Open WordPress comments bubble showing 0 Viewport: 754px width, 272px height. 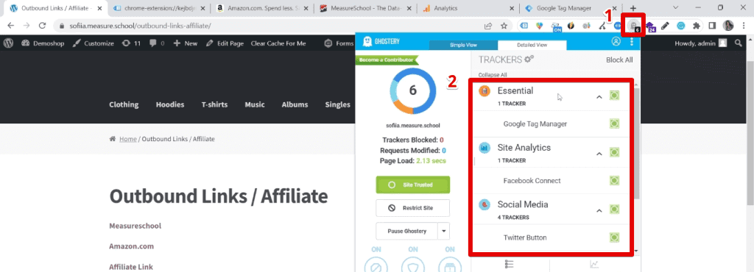coord(157,43)
